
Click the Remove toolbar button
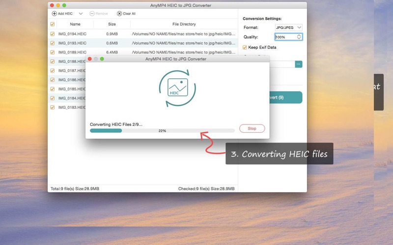[x=99, y=14]
